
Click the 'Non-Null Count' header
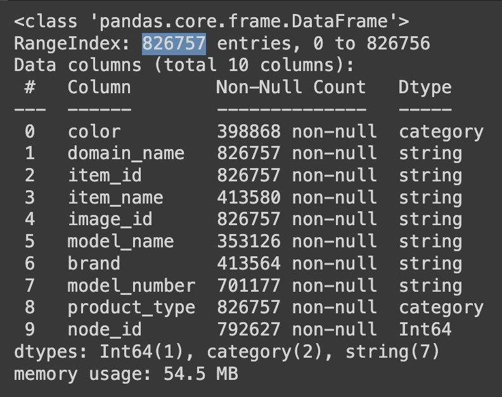coord(291,87)
